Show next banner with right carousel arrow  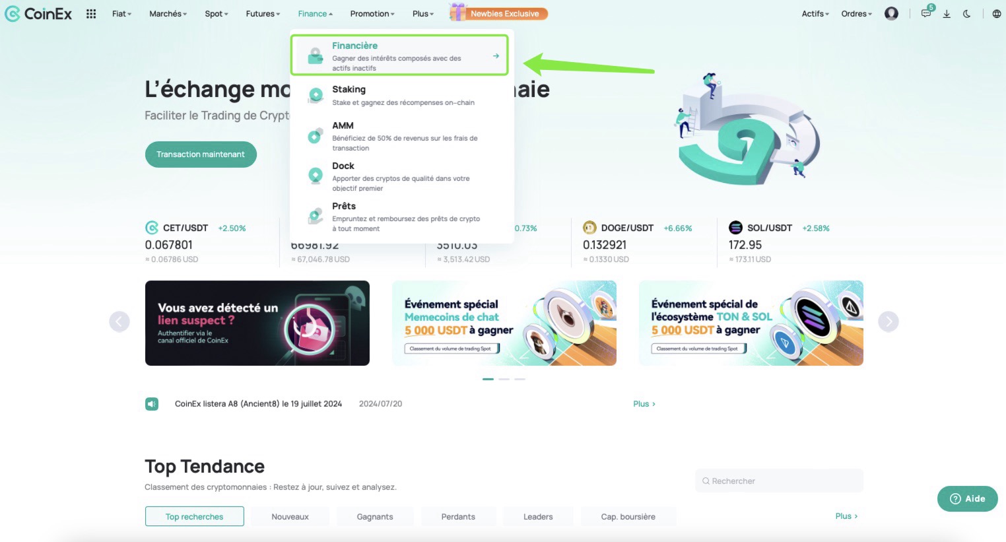click(x=889, y=322)
